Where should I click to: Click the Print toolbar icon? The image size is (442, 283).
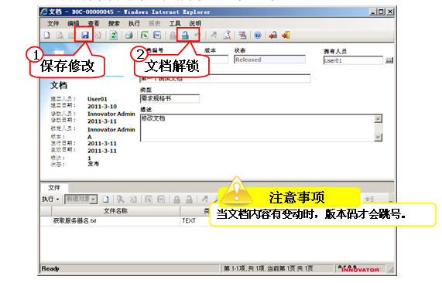(128, 36)
